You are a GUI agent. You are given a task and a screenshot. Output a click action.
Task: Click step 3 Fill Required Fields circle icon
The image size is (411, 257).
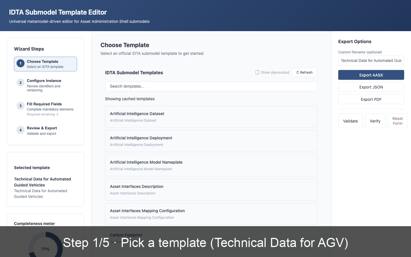pos(20,106)
